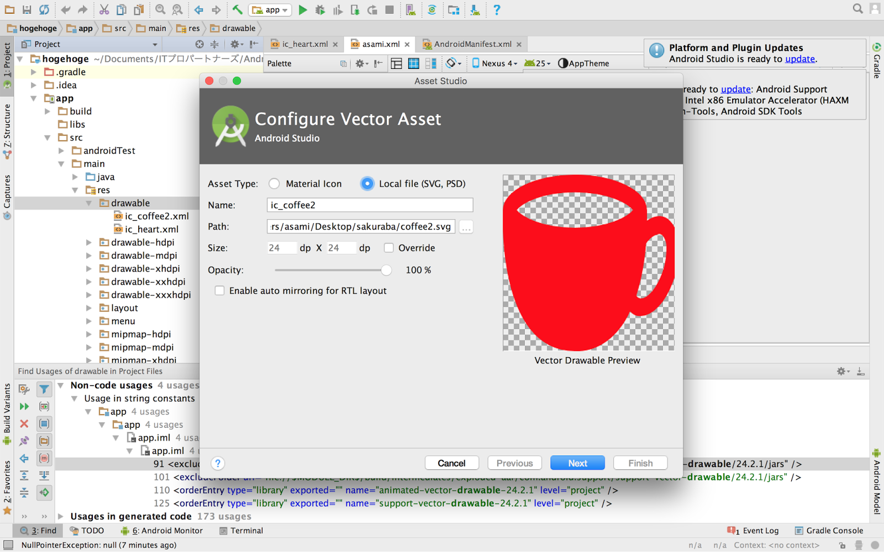Open the AVD Manager icon
Screen dimensions: 884x552
(411, 9)
